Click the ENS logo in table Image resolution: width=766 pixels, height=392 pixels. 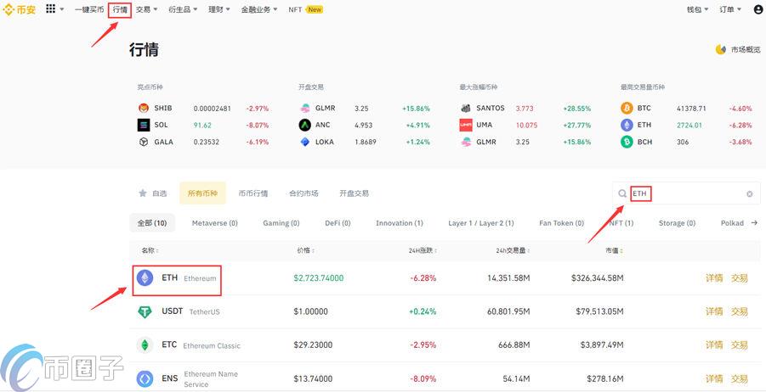click(145, 378)
